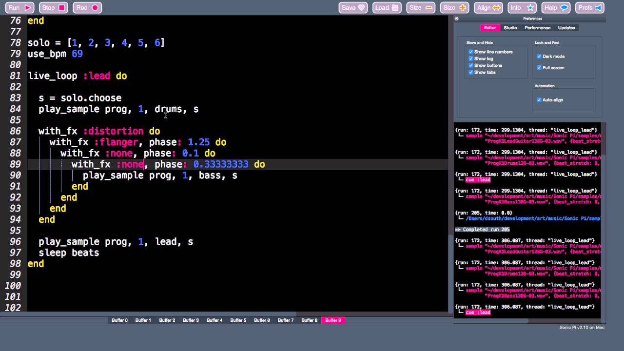This screenshot has width=624, height=351.
Task: Click the phase value 0.1 on line 88
Action: point(191,153)
